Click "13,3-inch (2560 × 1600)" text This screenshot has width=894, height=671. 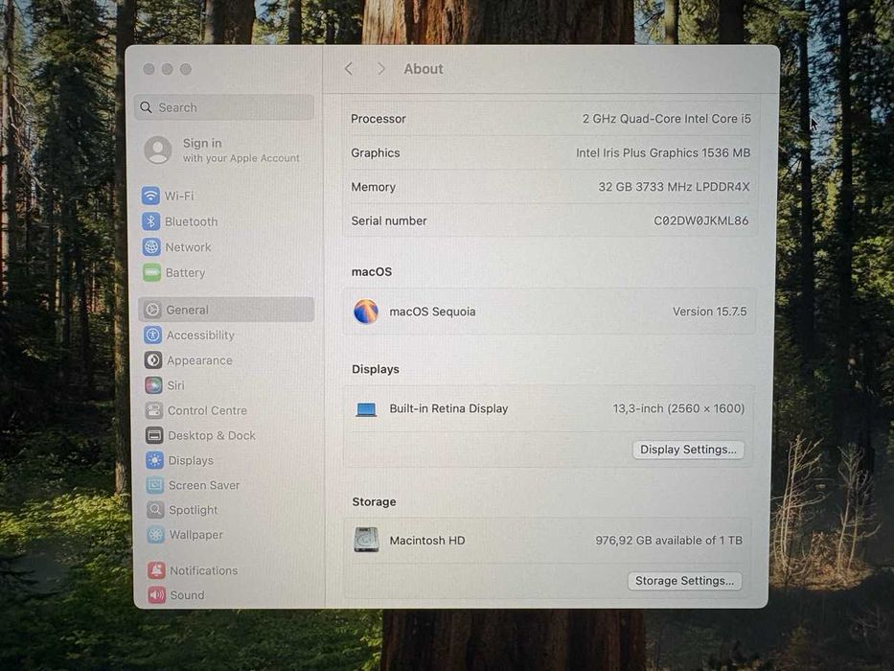(678, 408)
